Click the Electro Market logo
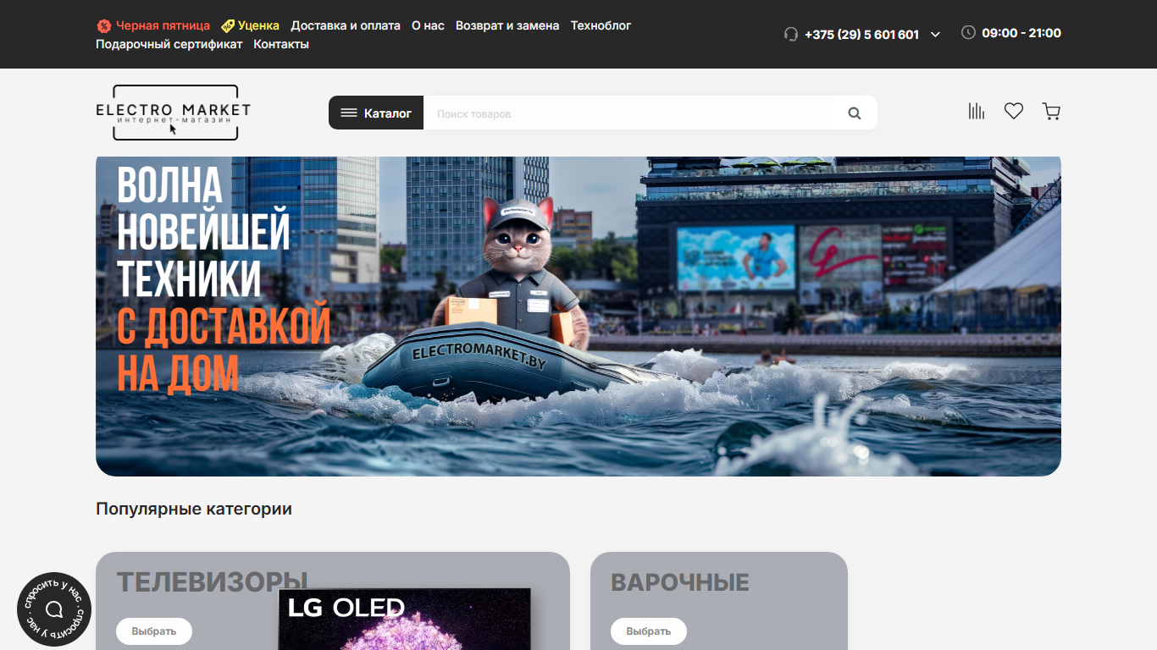The height and width of the screenshot is (650, 1157). pos(174,113)
